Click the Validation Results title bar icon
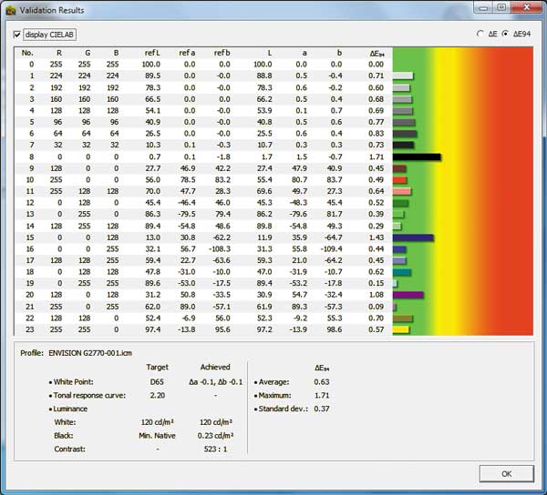The image size is (547, 495). 11,10
